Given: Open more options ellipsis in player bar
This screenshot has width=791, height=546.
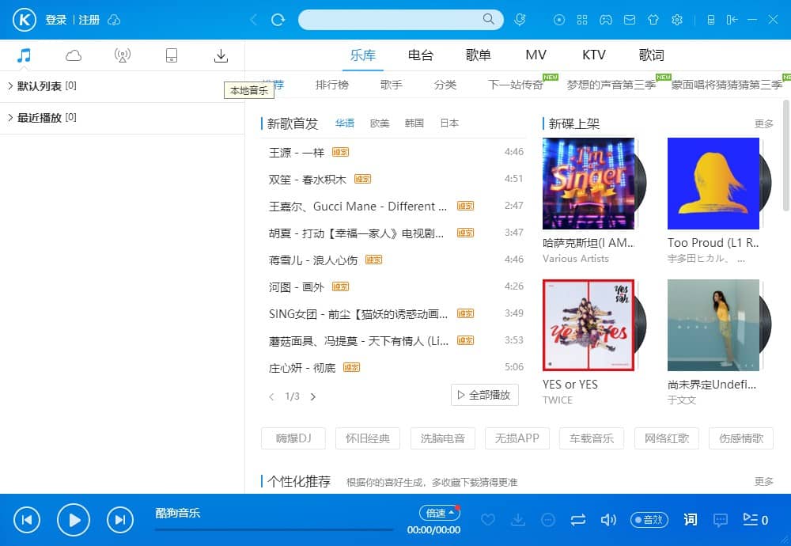Looking at the screenshot, I should 548,520.
